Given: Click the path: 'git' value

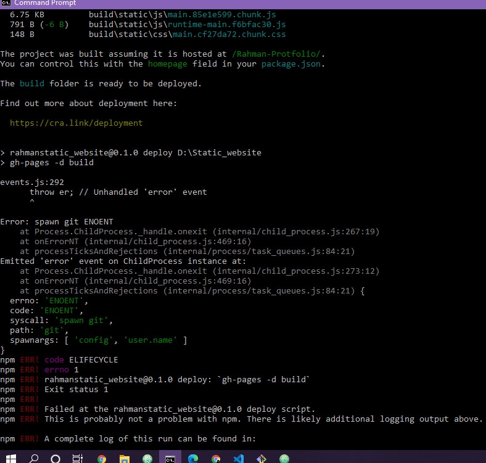Looking at the screenshot, I should pyautogui.click(x=52, y=330).
